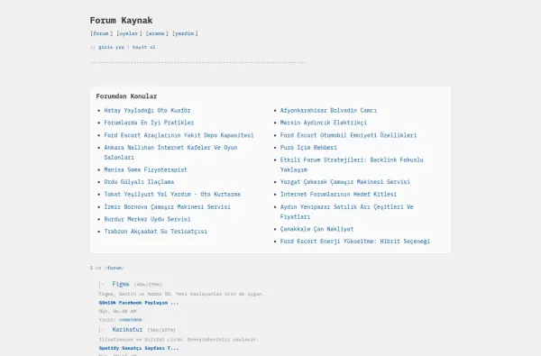
Task: Click the /forum/ path link
Action: tap(115, 268)
